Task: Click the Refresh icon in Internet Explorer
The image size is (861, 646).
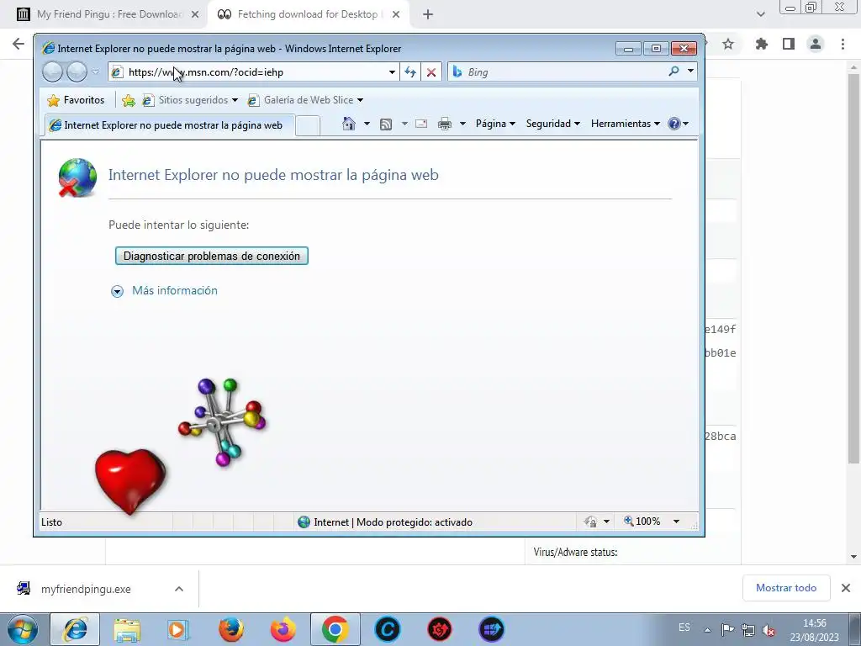Action: tap(410, 72)
